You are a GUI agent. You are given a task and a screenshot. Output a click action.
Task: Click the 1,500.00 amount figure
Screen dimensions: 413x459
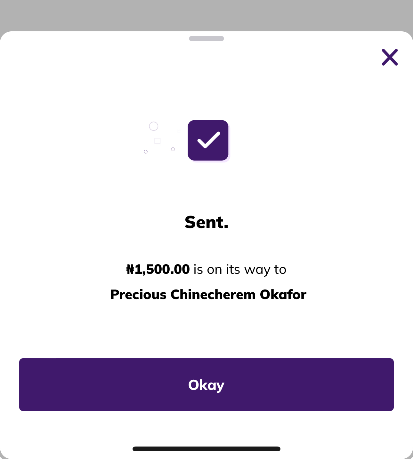[162, 269]
